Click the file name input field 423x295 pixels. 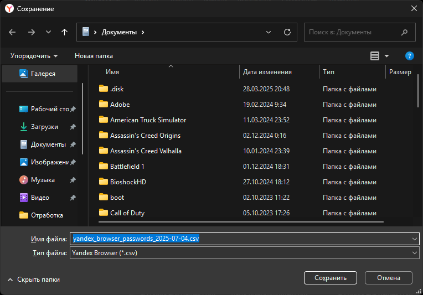[240, 239]
